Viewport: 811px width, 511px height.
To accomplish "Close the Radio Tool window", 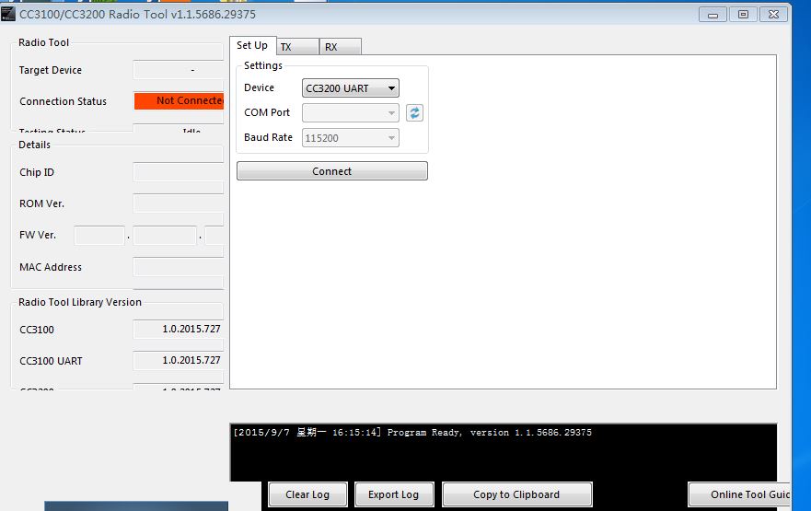I will (774, 15).
